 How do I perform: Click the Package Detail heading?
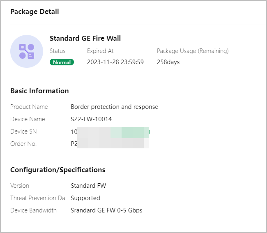[x=35, y=12]
